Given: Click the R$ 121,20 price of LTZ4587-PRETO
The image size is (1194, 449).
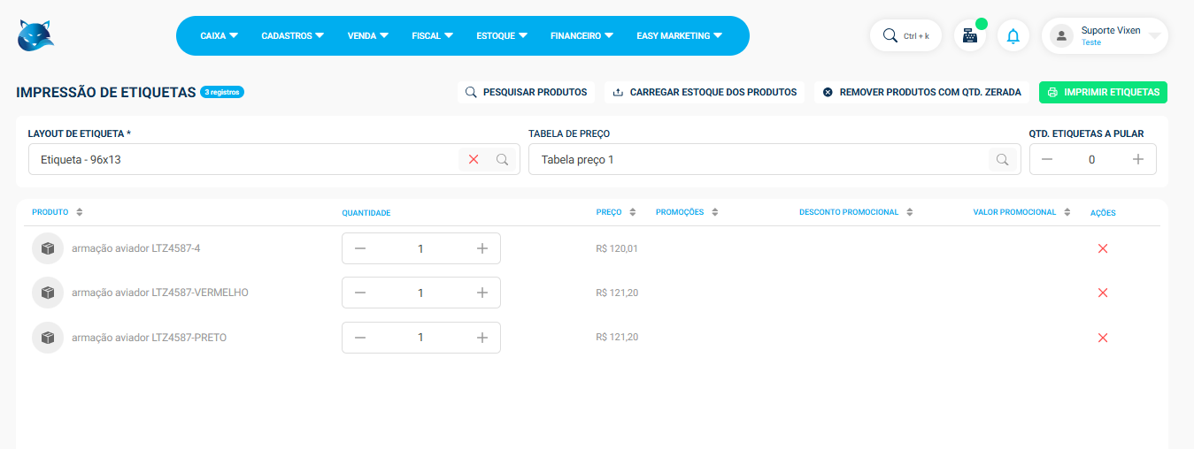Looking at the screenshot, I should 617,338.
